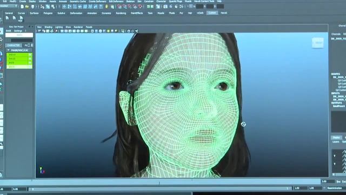Screen dimensions: 346x195
Task: Open the panel Shading menu
Action: 49,27
